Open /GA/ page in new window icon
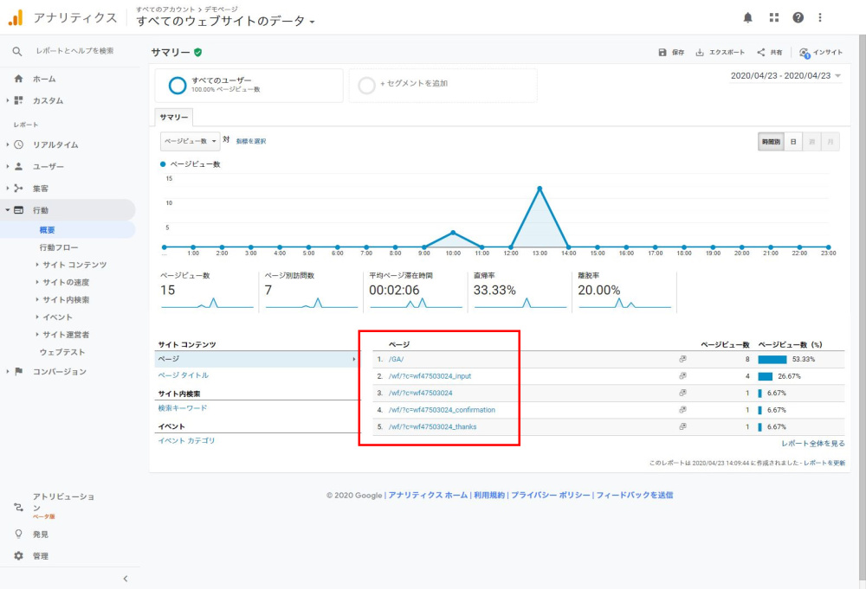The image size is (866, 589). tap(682, 359)
